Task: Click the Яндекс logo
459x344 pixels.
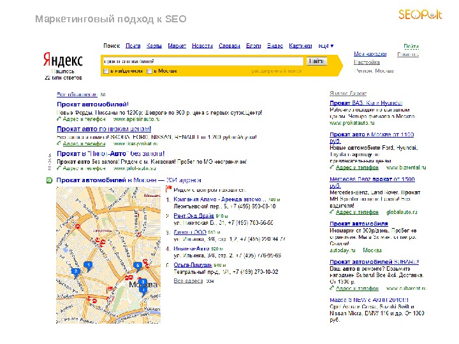Action: (x=63, y=60)
